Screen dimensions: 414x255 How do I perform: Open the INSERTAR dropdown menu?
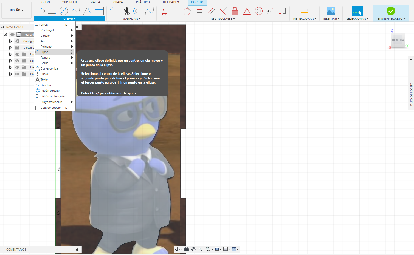pos(331,19)
